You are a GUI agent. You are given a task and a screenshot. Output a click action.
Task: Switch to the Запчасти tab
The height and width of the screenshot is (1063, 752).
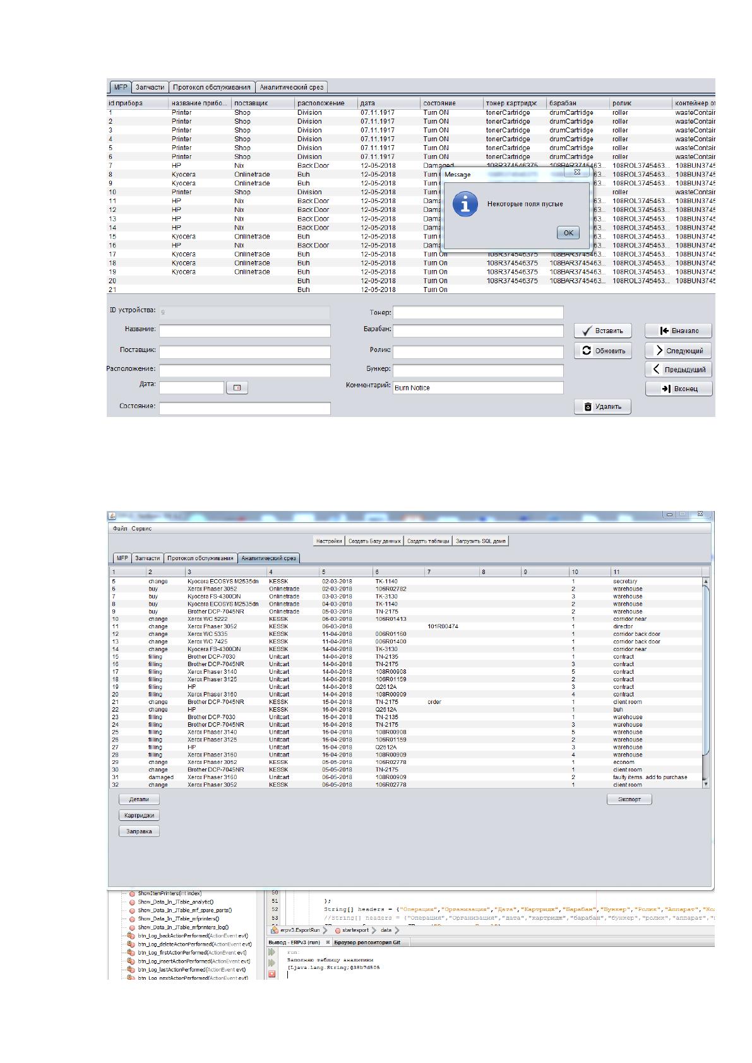[x=150, y=87]
